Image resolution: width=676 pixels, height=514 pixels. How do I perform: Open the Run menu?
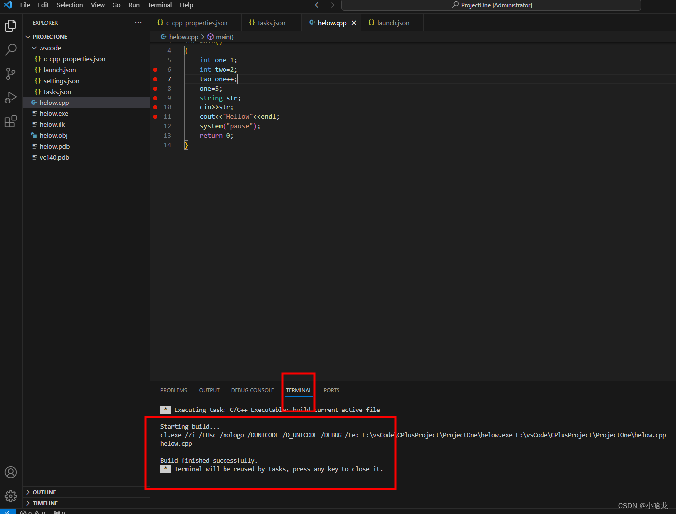pos(134,5)
